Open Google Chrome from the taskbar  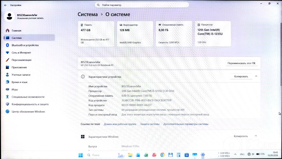tap(162, 155)
